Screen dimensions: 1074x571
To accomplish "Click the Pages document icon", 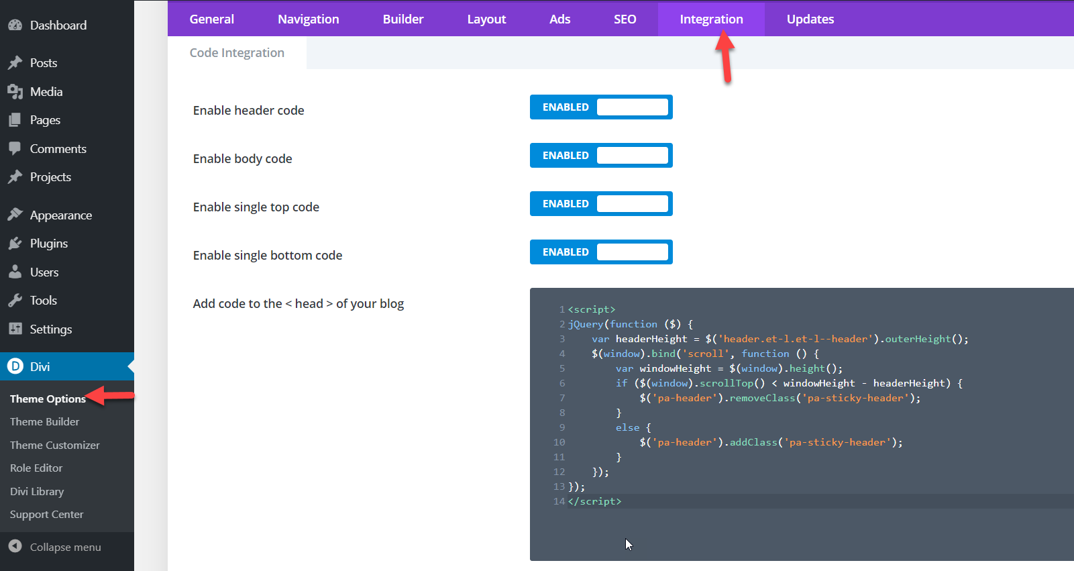I will click(15, 120).
